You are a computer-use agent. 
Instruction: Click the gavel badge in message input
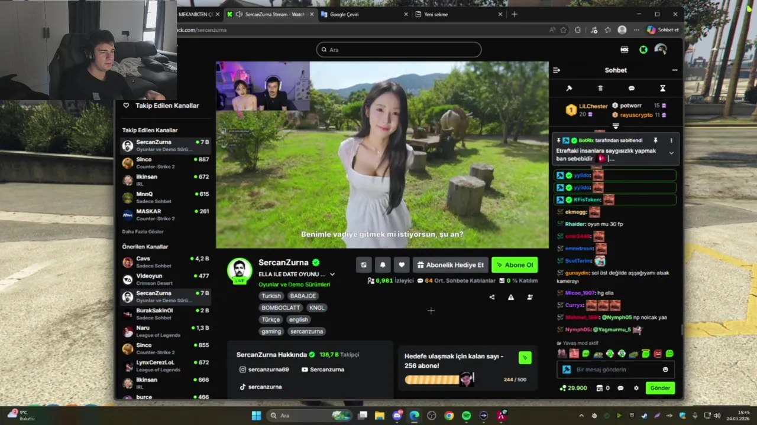[x=567, y=370]
